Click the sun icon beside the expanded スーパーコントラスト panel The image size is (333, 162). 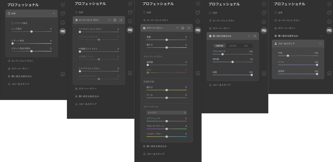[130, 4]
